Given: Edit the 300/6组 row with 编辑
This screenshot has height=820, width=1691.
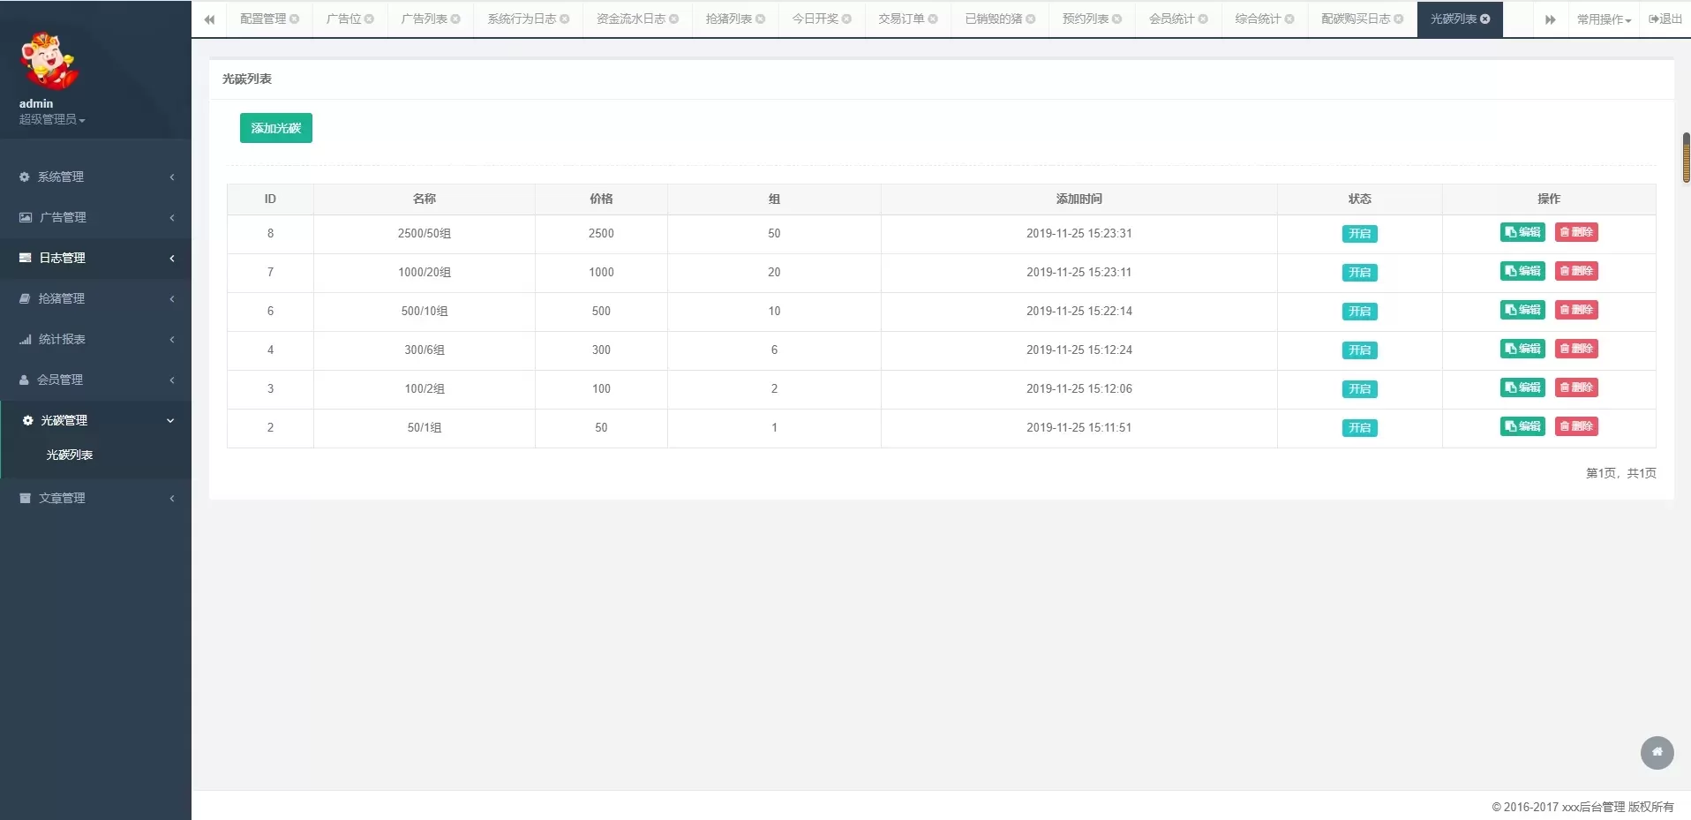Looking at the screenshot, I should coord(1522,349).
